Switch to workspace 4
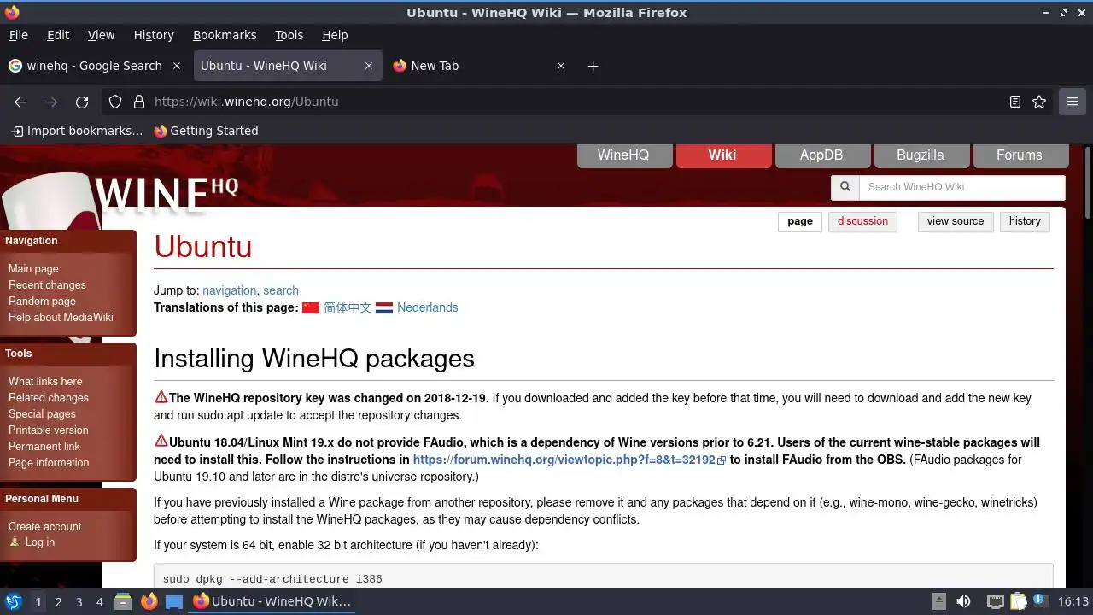 coord(100,602)
